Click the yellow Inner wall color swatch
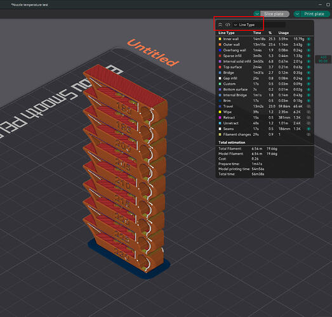 [220, 39]
